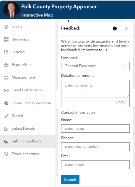The height and width of the screenshot is (187, 135).
Task: Select the Measurement tool
Action: (28, 77)
